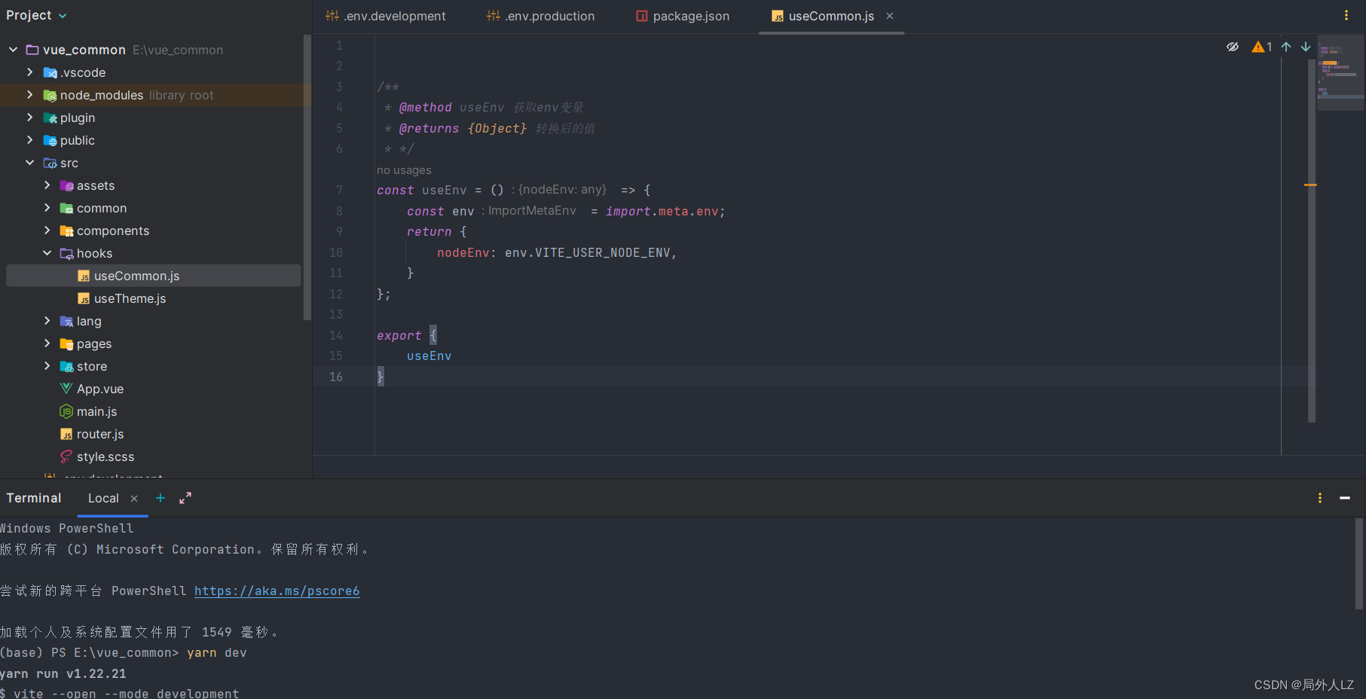Image resolution: width=1366 pixels, height=699 pixels.
Task: Click the main.js Node file icon
Action: 66,411
